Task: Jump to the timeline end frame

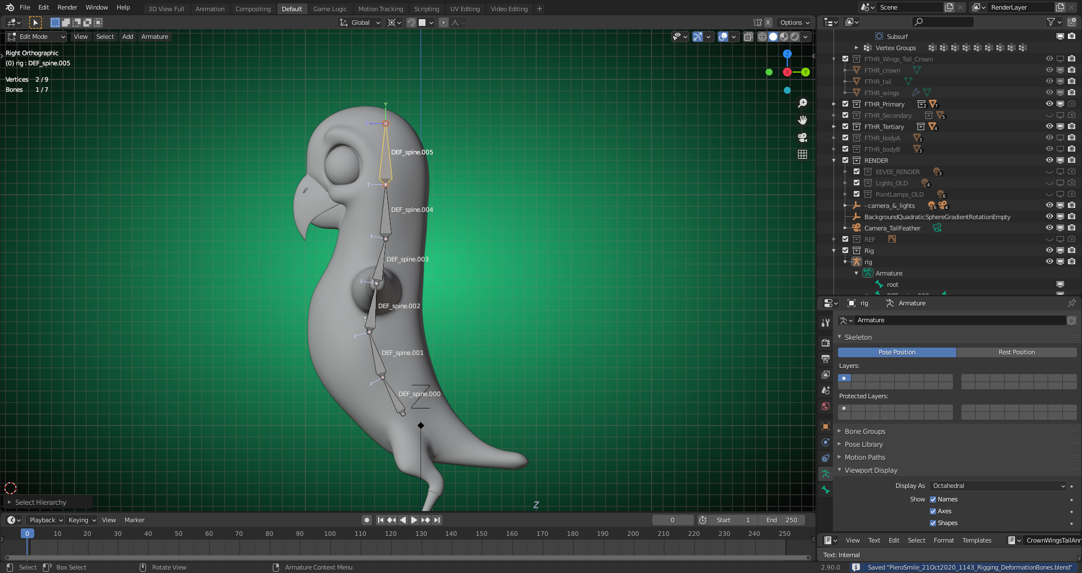Action: point(437,520)
